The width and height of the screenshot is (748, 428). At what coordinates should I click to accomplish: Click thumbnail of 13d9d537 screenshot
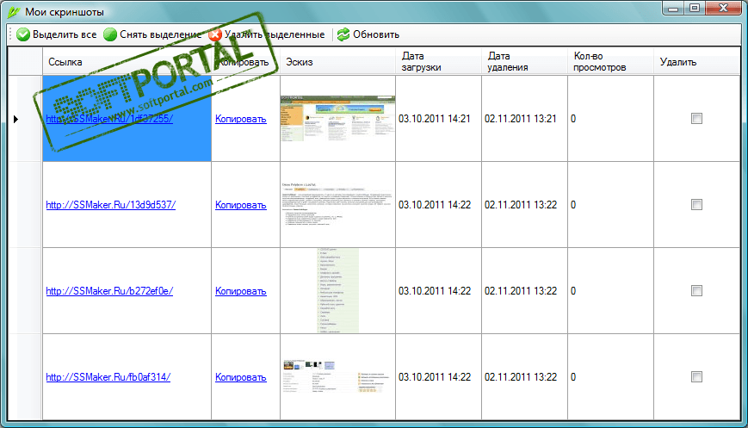coord(337,205)
